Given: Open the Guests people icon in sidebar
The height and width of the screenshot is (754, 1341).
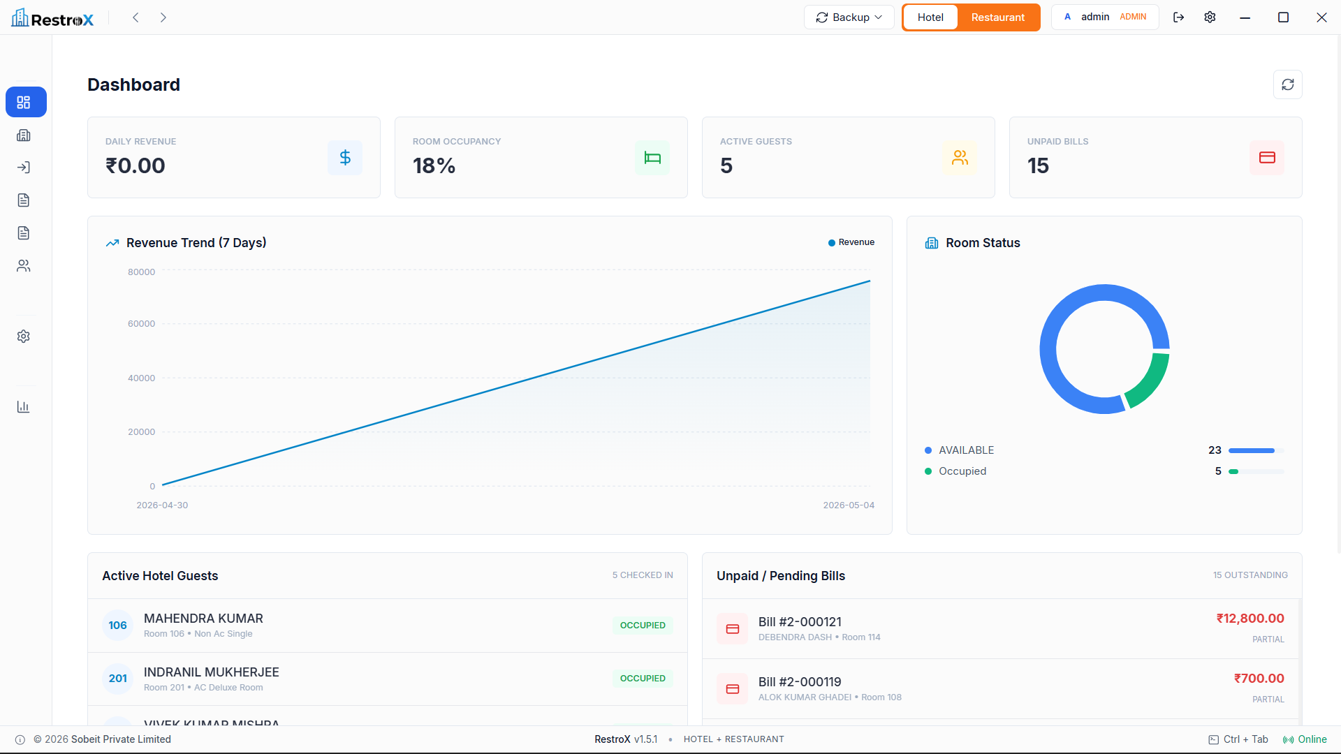Looking at the screenshot, I should tap(24, 266).
